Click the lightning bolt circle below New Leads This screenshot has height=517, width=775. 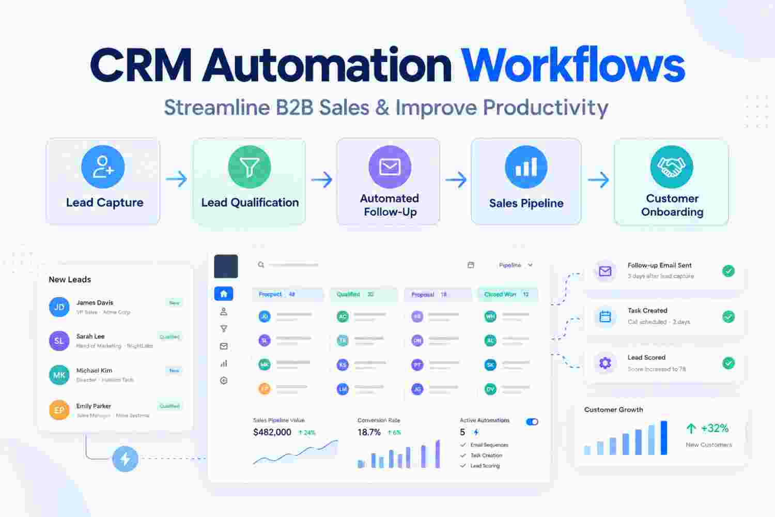point(125,459)
